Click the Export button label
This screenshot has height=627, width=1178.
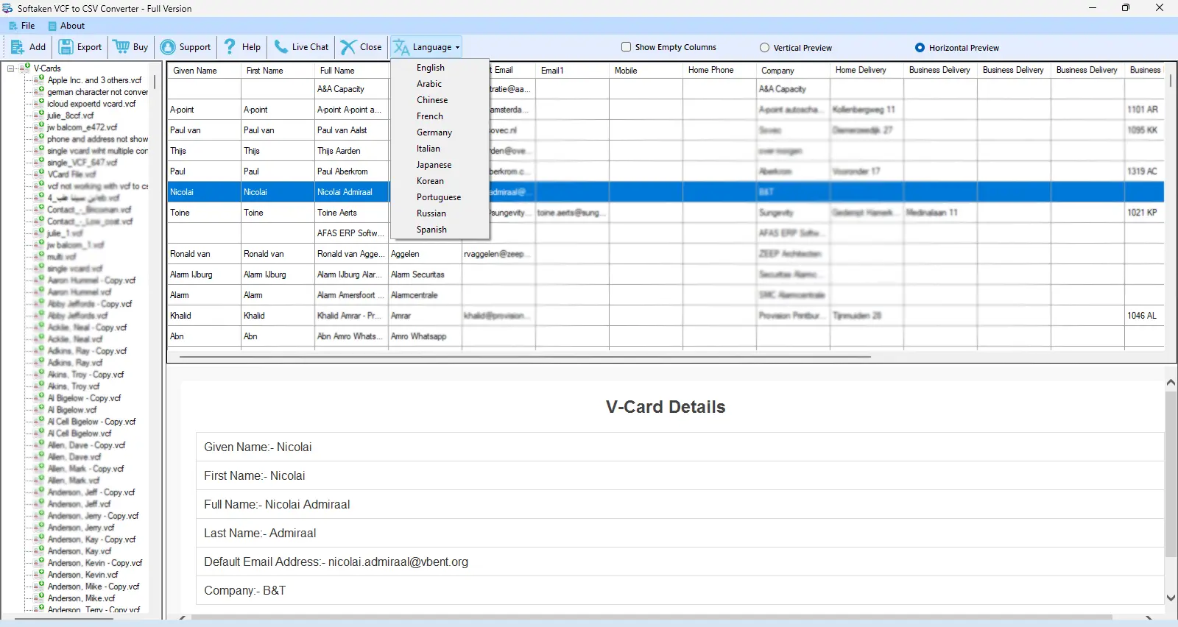pyautogui.click(x=89, y=47)
